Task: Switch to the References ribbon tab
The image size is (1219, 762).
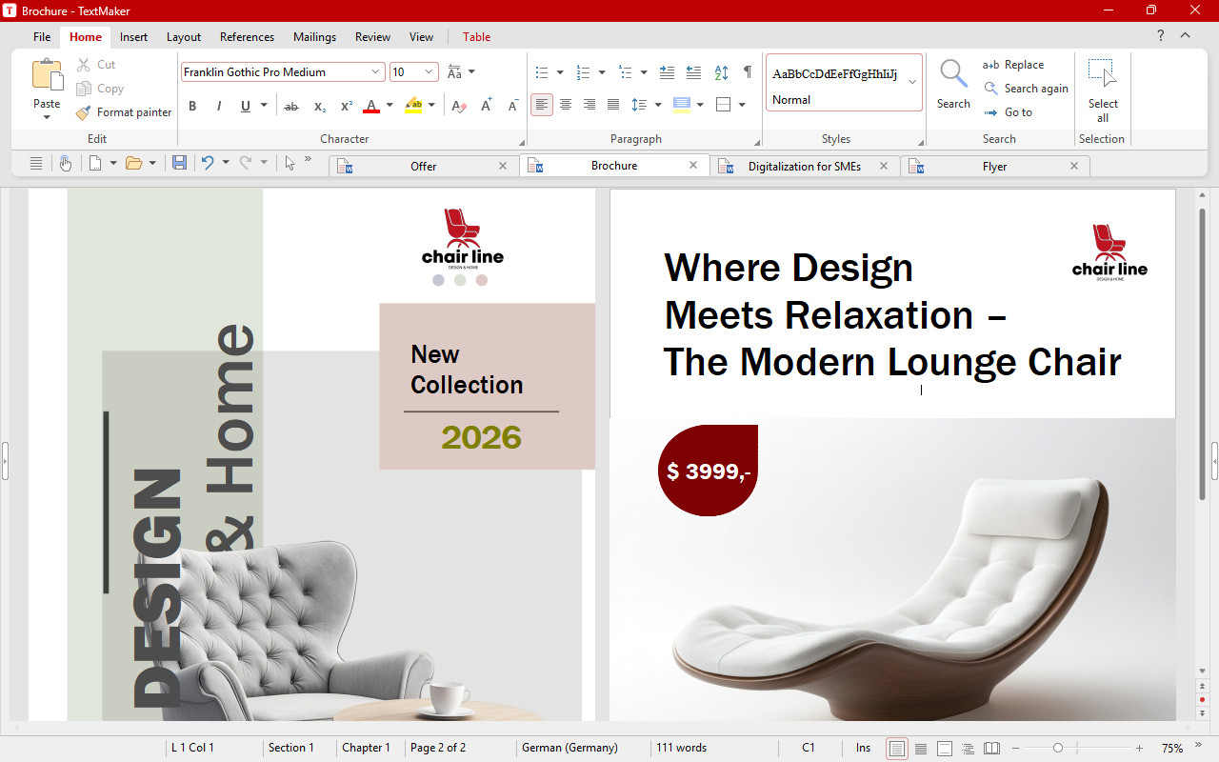Action: tap(247, 37)
